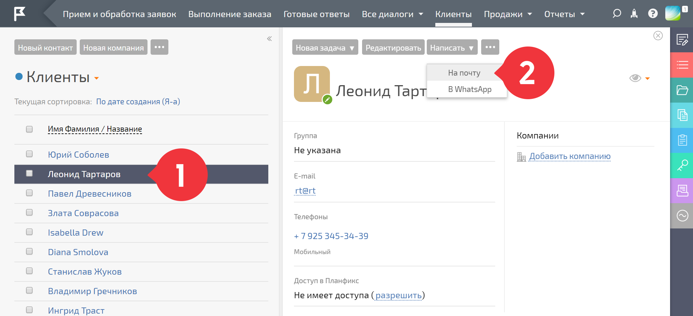This screenshot has height=316, width=693.
Task: Select На почту menu option
Action: pyautogui.click(x=464, y=73)
